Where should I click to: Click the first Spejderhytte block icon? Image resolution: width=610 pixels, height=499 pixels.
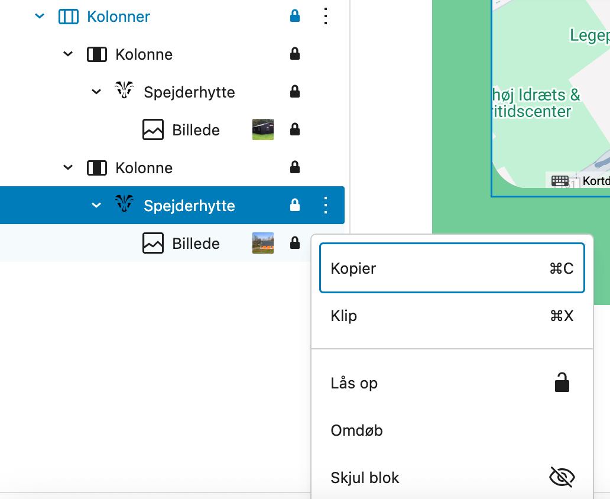pos(124,92)
